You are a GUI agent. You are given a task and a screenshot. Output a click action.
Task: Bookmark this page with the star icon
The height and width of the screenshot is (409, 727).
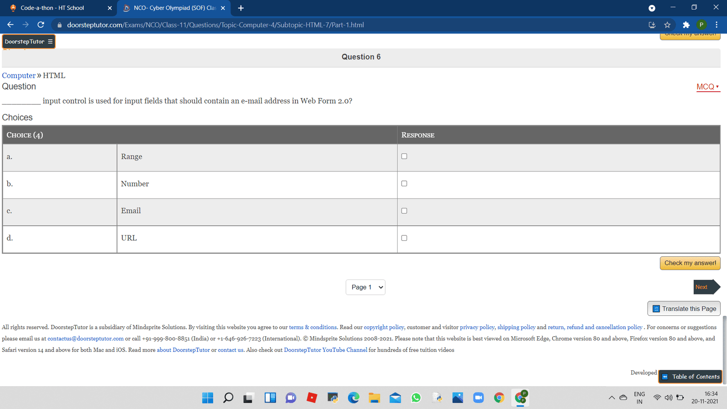pyautogui.click(x=667, y=25)
